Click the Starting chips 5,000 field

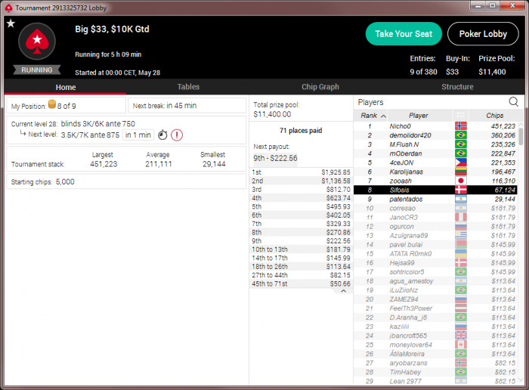pyautogui.click(x=126, y=182)
